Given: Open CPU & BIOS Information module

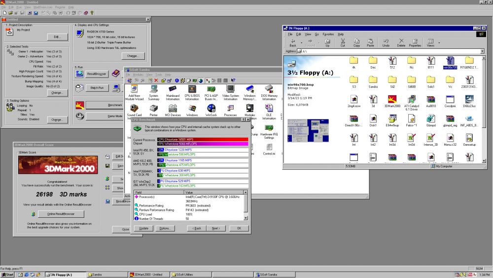Looking at the screenshot, I should [192, 93].
